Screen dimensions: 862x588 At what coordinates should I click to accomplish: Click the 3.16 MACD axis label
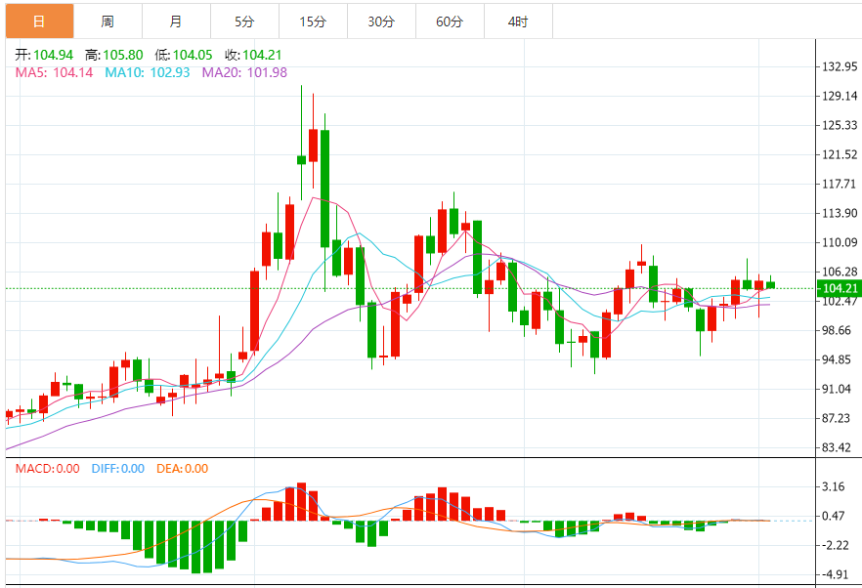[834, 486]
